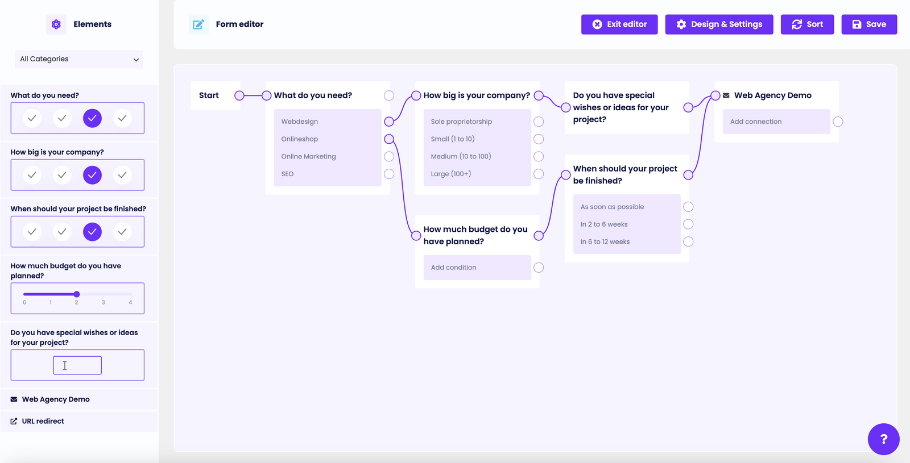Open the question mark help button
Screen dimensions: 910x463
coord(883,439)
